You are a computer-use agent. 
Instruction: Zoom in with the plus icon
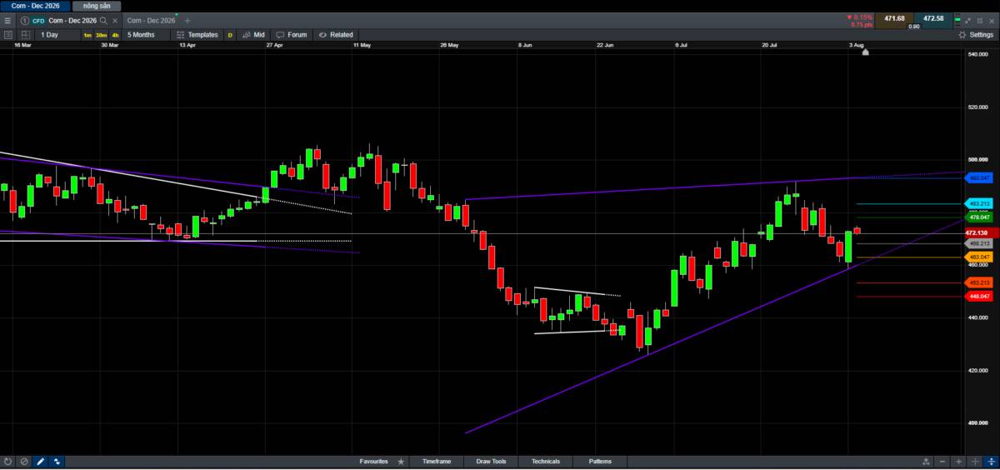point(959,461)
